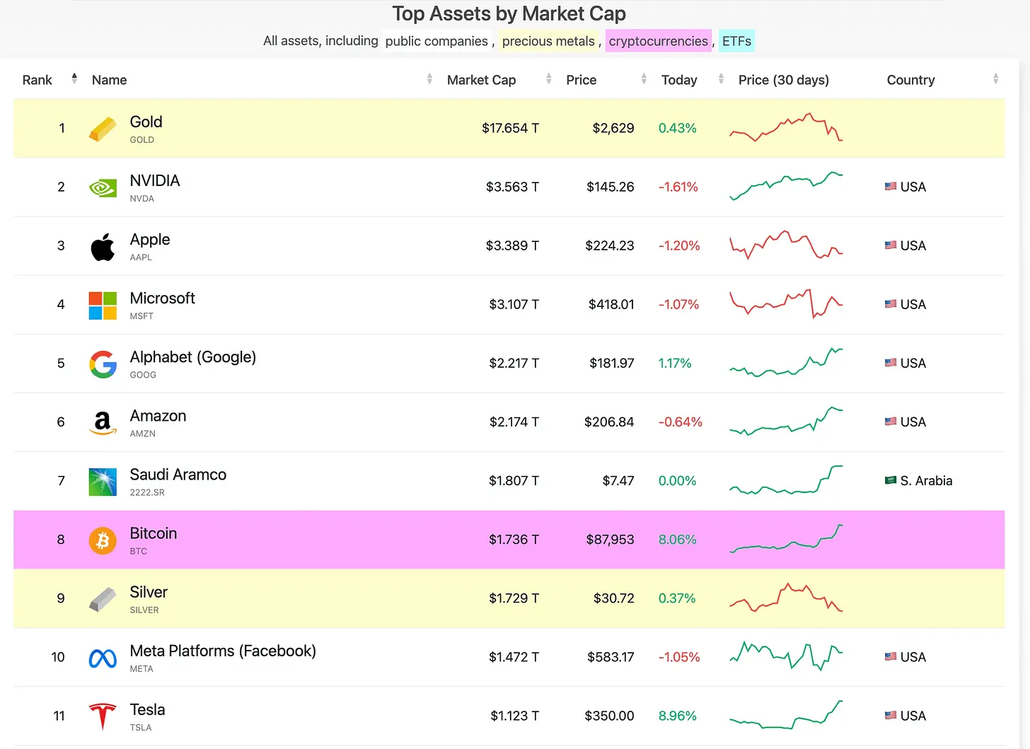Click the pink highlighted Bitcoin row

point(509,540)
